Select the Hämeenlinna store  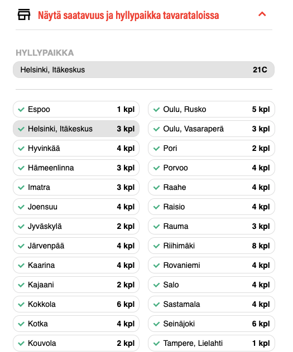tap(76, 168)
